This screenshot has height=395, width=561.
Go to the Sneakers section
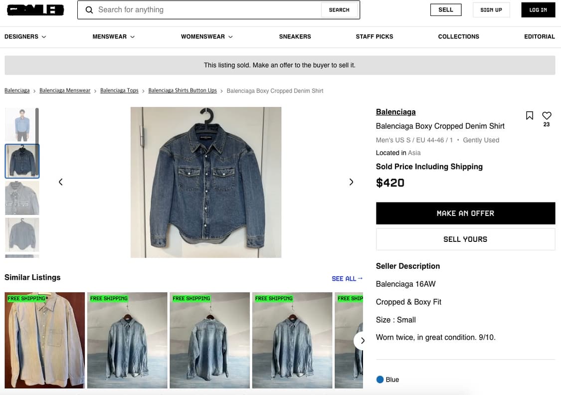pyautogui.click(x=295, y=36)
